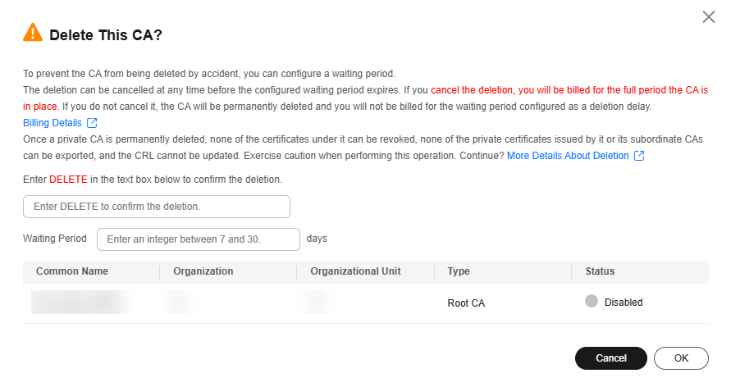Click the Waiting Period label
The width and height of the screenshot is (731, 387).
55,239
